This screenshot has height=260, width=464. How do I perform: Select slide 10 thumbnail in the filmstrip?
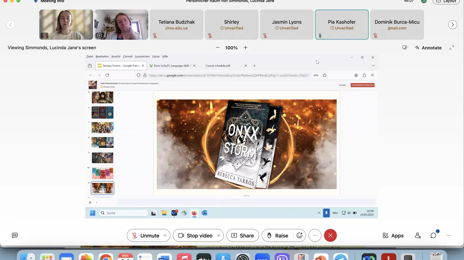pyautogui.click(x=102, y=173)
